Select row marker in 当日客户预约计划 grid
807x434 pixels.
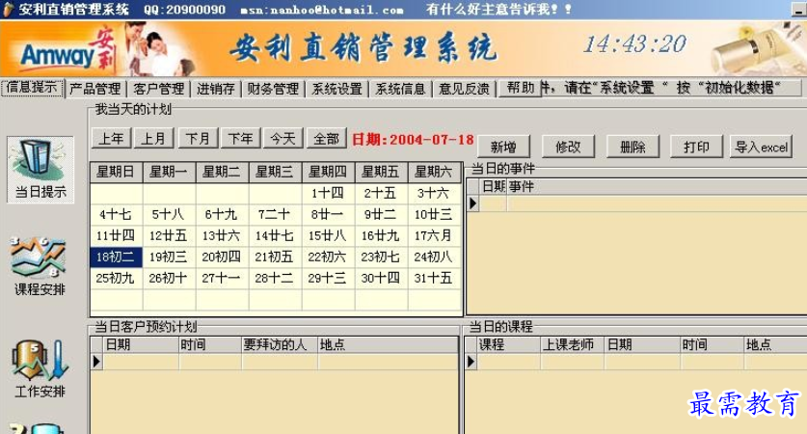click(x=96, y=362)
